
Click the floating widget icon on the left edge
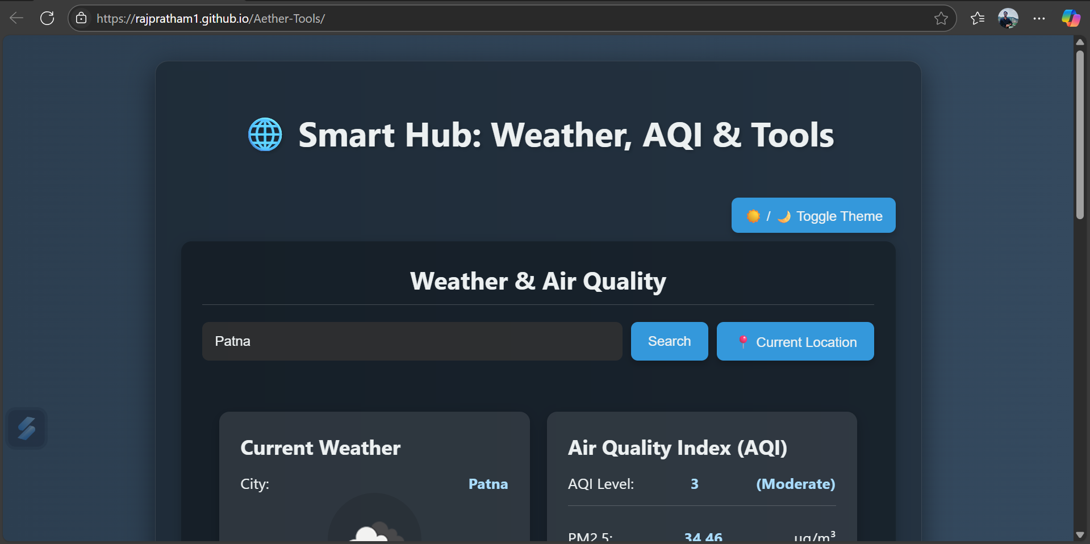point(26,428)
